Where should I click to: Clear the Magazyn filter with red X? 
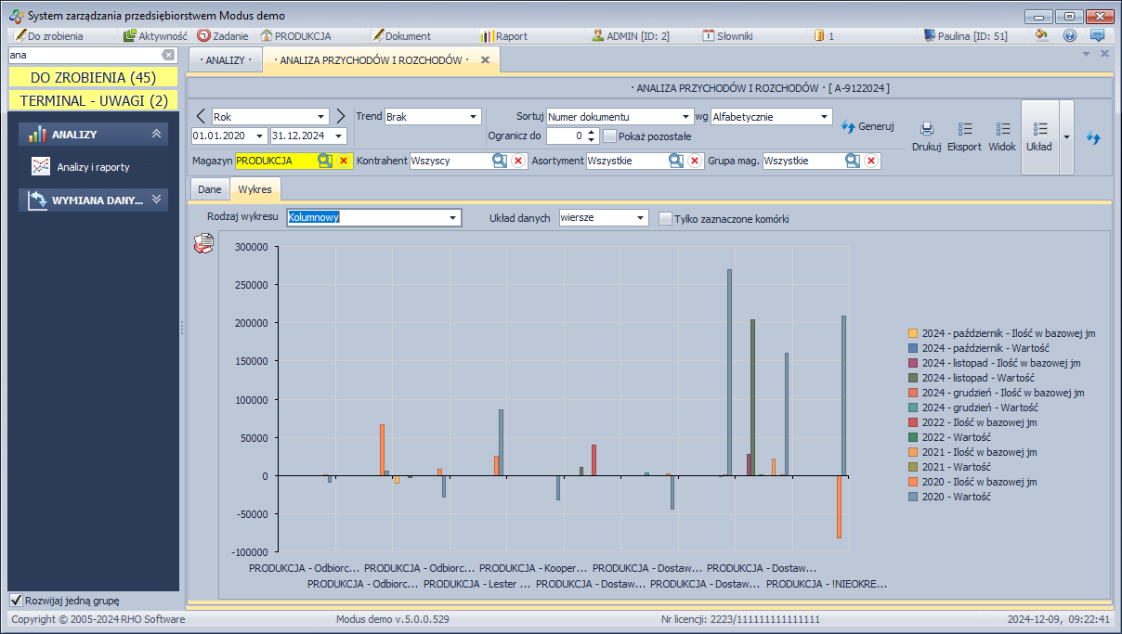pyautogui.click(x=343, y=161)
